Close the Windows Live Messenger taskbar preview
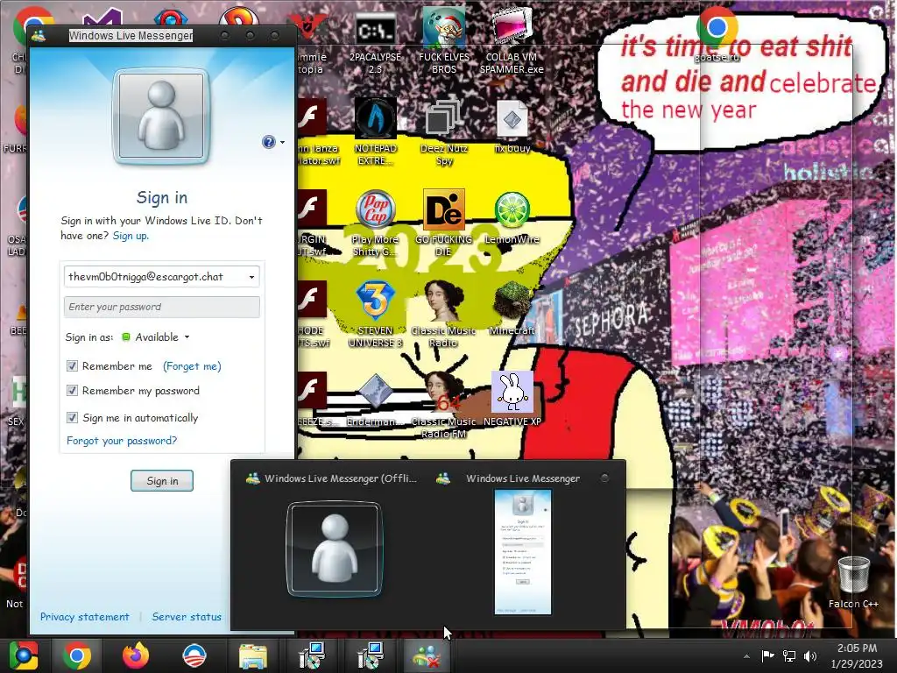 [x=604, y=478]
